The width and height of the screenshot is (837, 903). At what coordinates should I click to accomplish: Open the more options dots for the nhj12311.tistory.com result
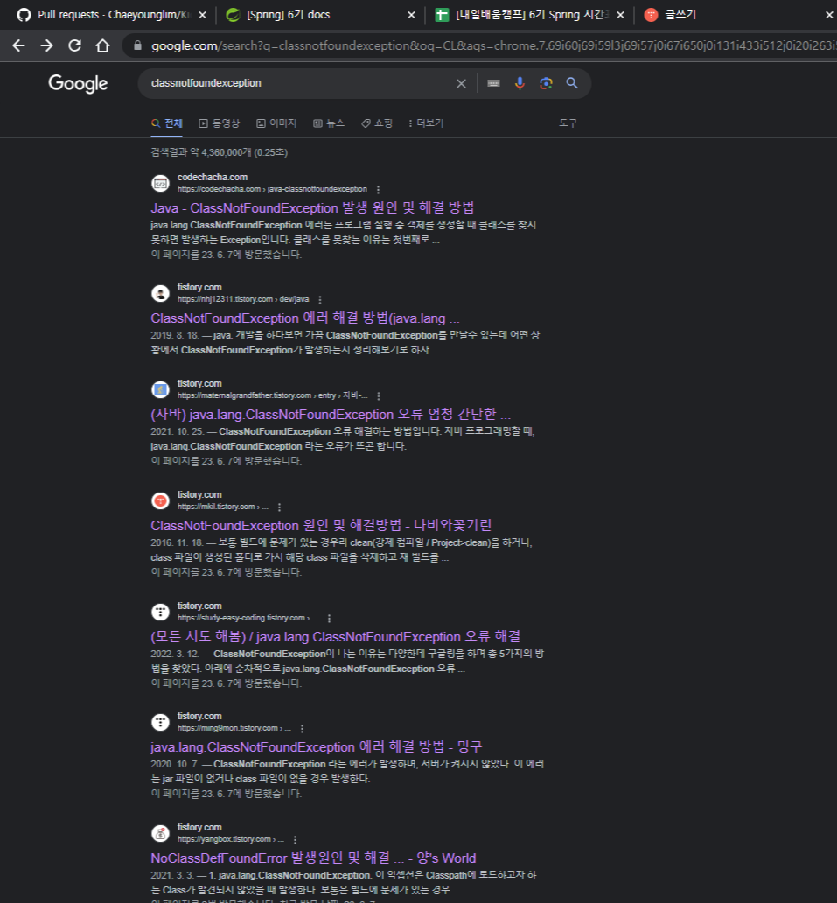[x=320, y=300]
